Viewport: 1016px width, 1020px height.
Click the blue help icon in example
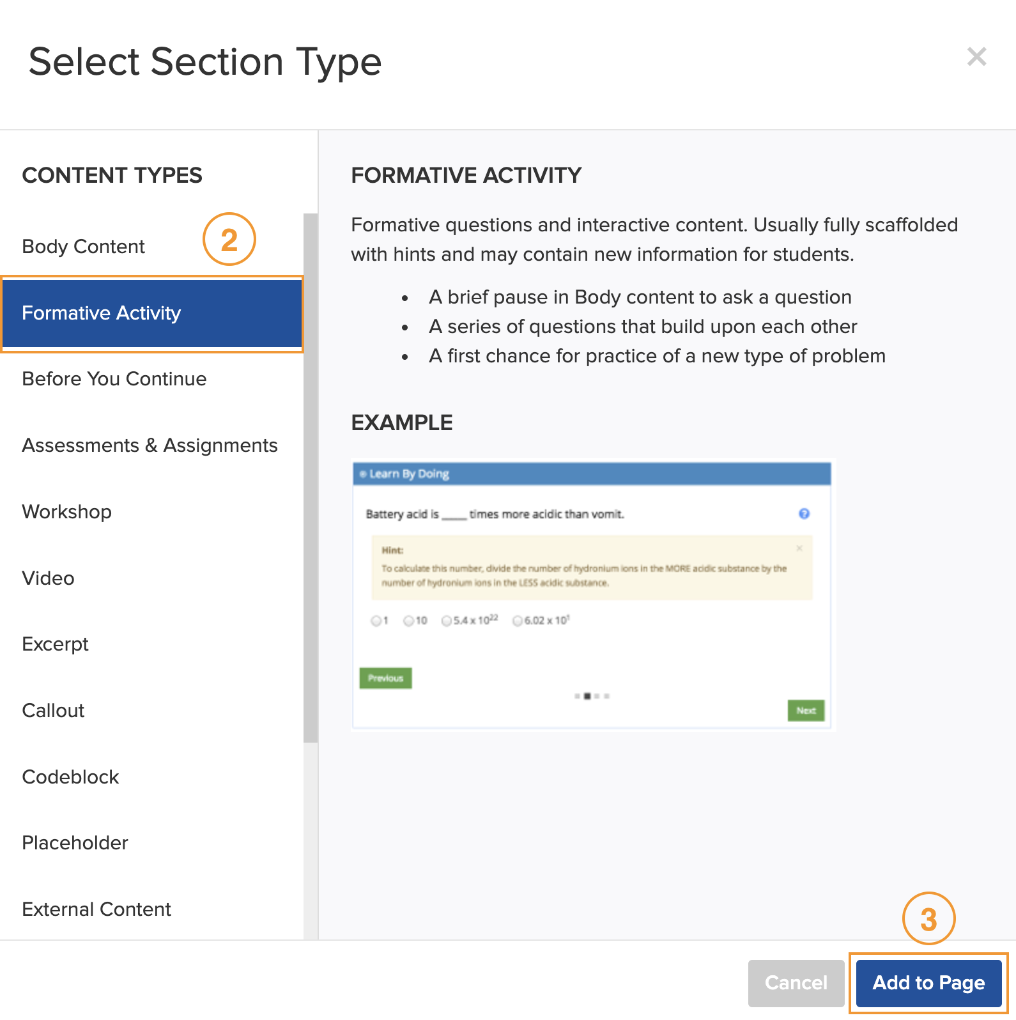pos(804,514)
